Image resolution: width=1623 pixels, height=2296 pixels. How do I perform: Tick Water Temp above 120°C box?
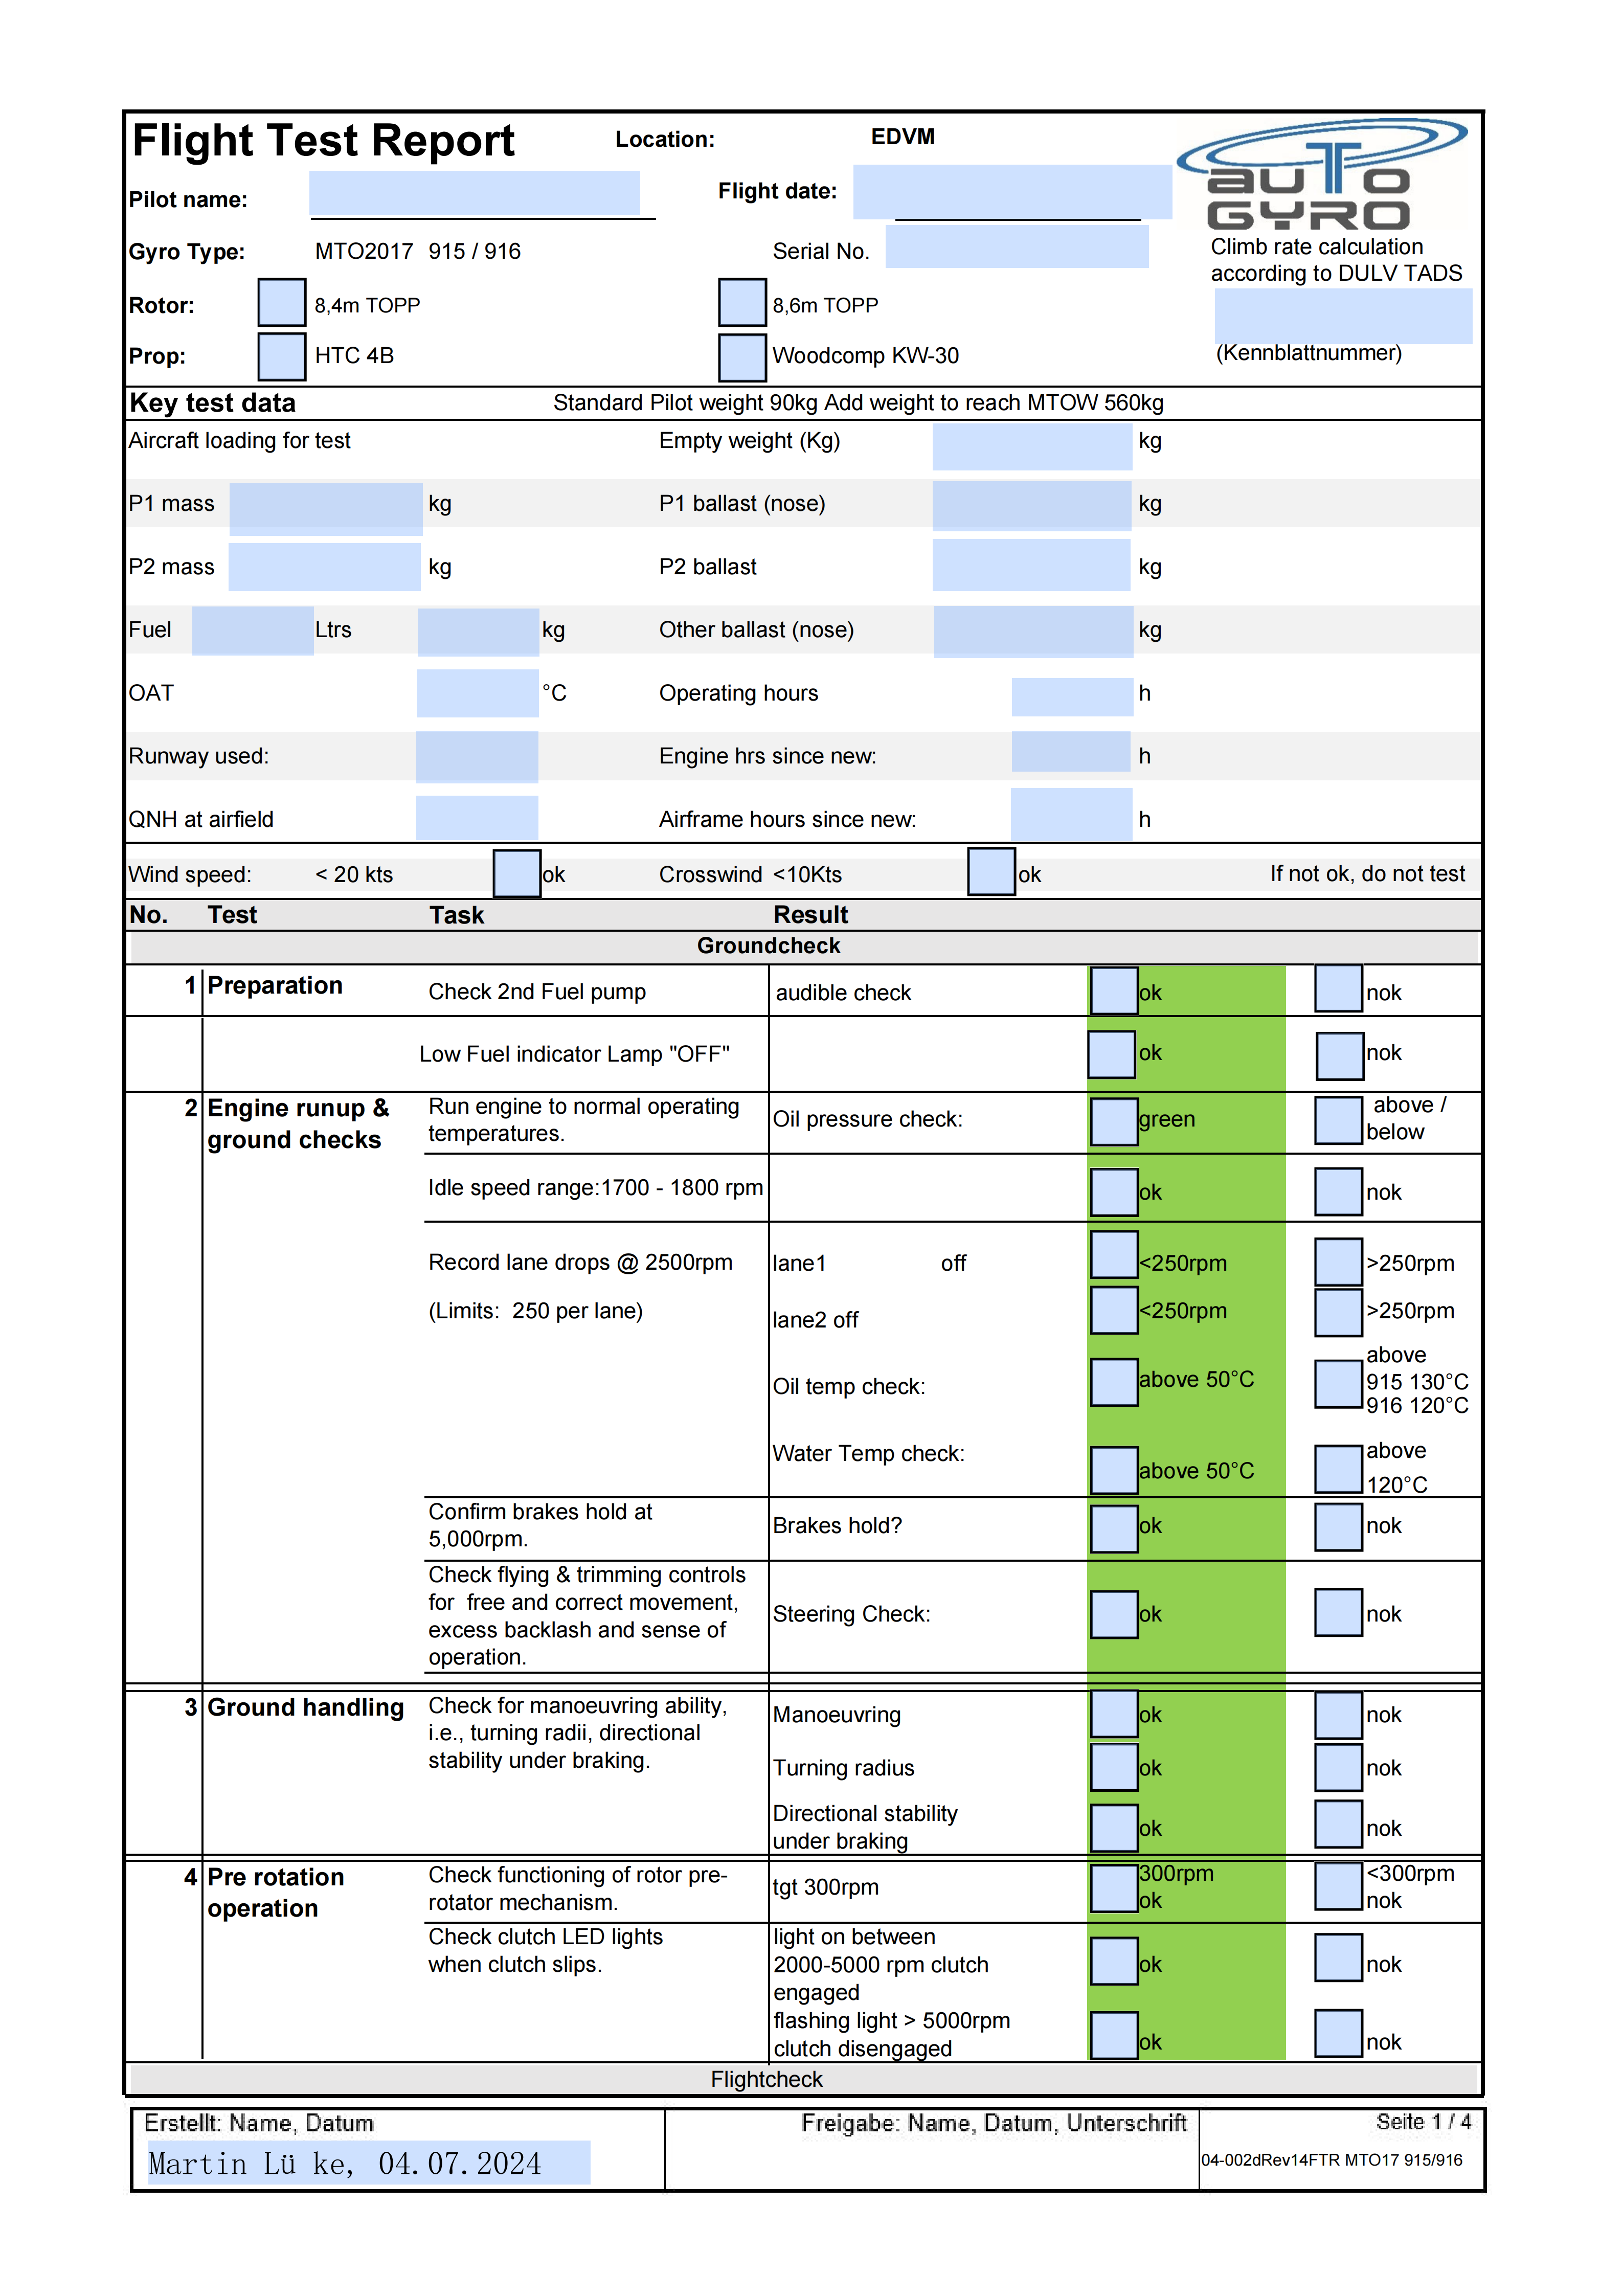[1339, 1469]
